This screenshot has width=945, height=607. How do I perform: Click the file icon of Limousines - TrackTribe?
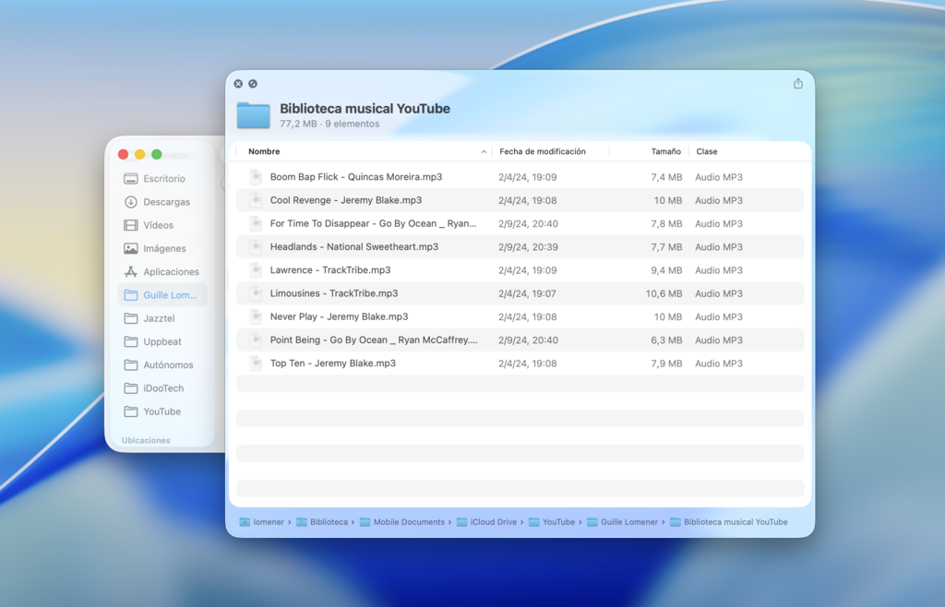tap(256, 293)
